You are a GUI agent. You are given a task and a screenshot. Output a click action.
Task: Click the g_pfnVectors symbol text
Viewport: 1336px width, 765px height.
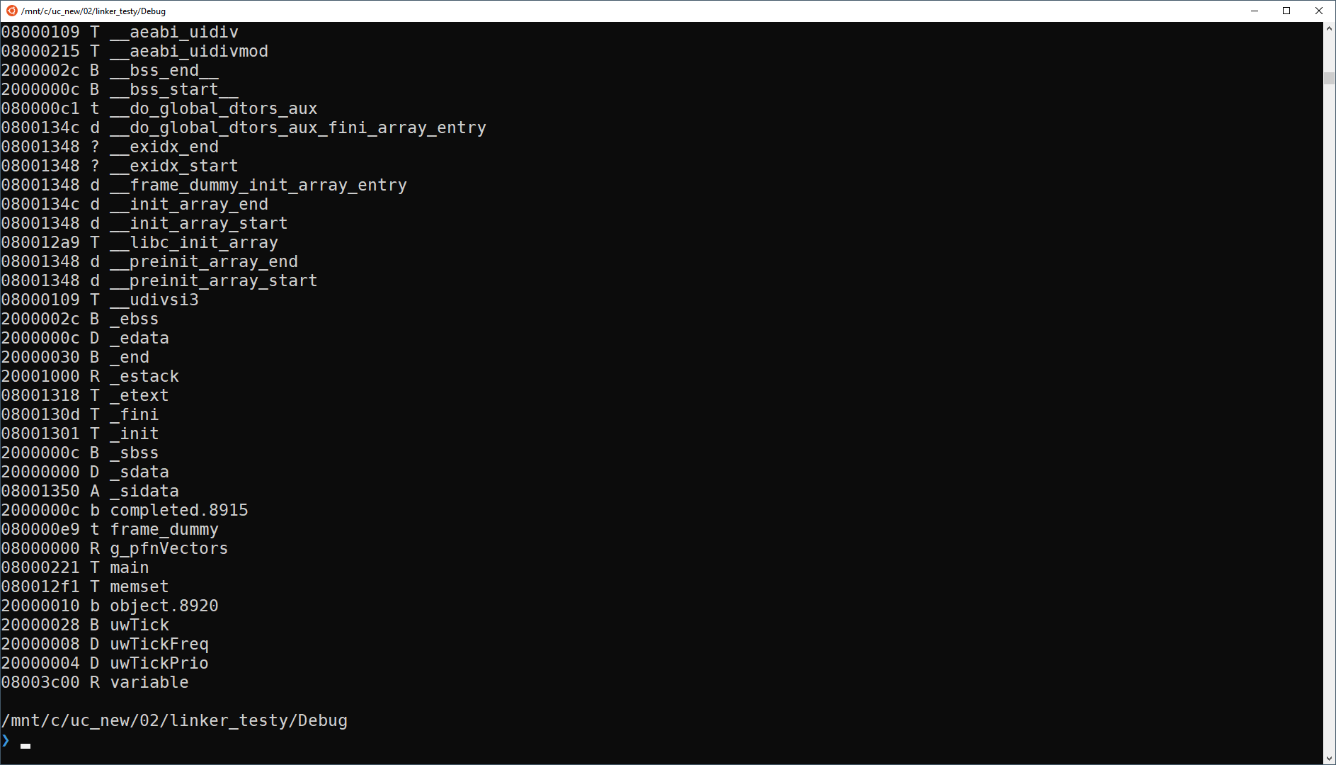click(x=169, y=548)
